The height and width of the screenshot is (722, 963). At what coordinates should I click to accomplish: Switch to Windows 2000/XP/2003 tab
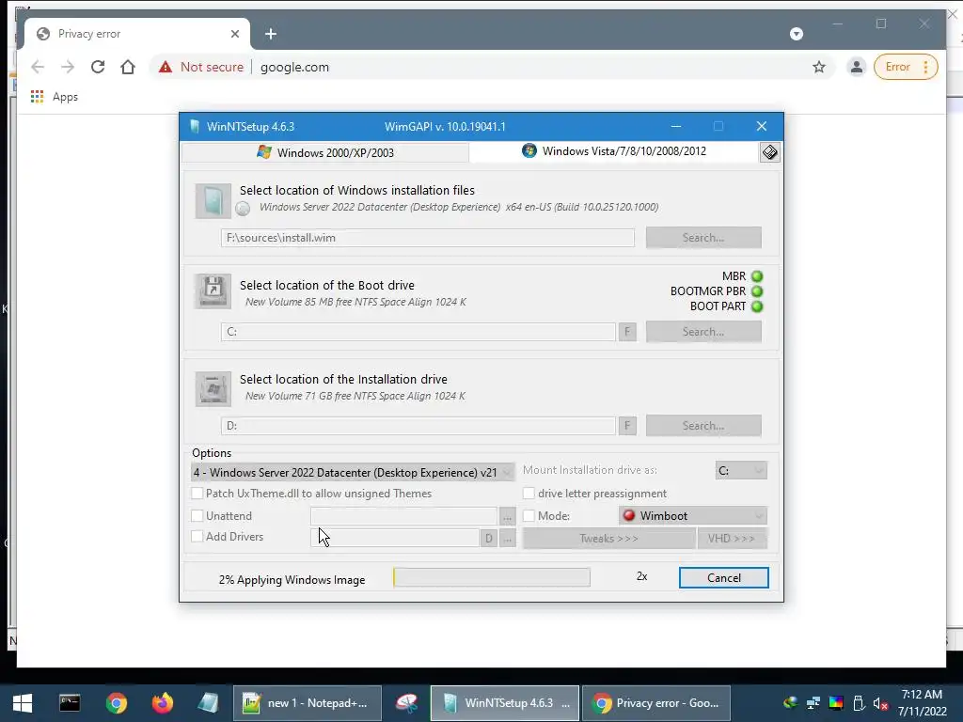(325, 152)
